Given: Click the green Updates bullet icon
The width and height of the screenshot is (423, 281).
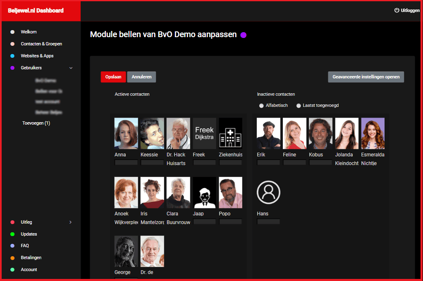Looking at the screenshot, I should click(12, 234).
